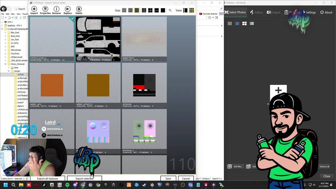This screenshot has height=189, width=336.
Task: Open Discord from the taskbar
Action: [75, 185]
